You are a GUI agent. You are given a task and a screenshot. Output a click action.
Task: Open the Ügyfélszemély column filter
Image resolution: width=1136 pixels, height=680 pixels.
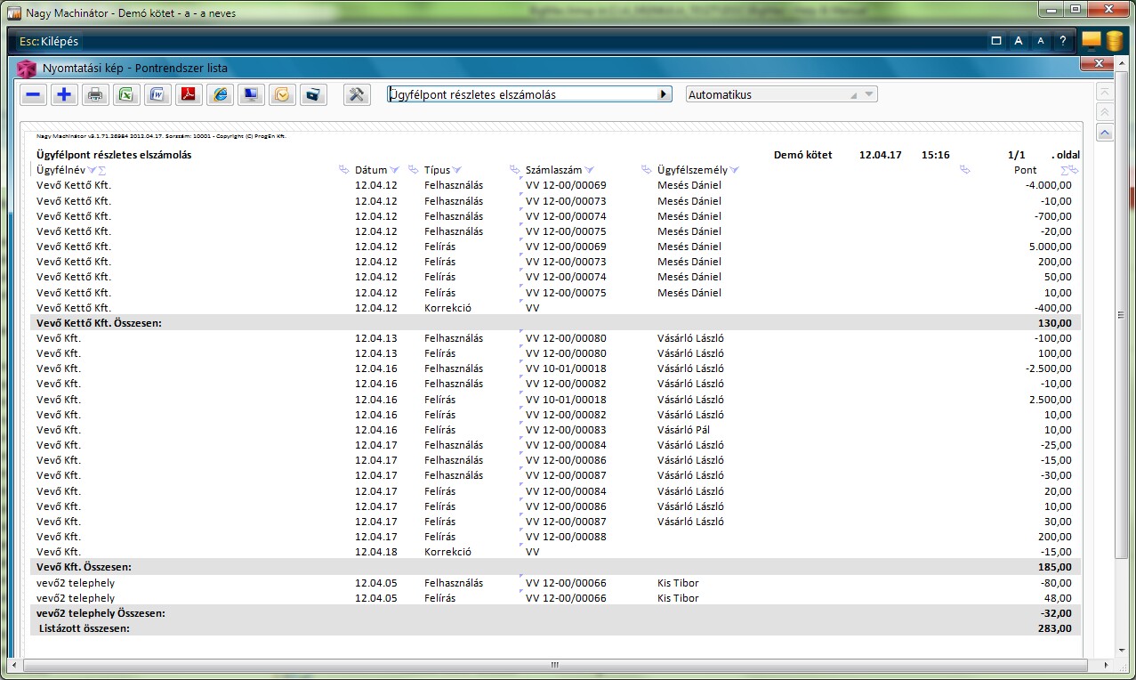(x=734, y=170)
